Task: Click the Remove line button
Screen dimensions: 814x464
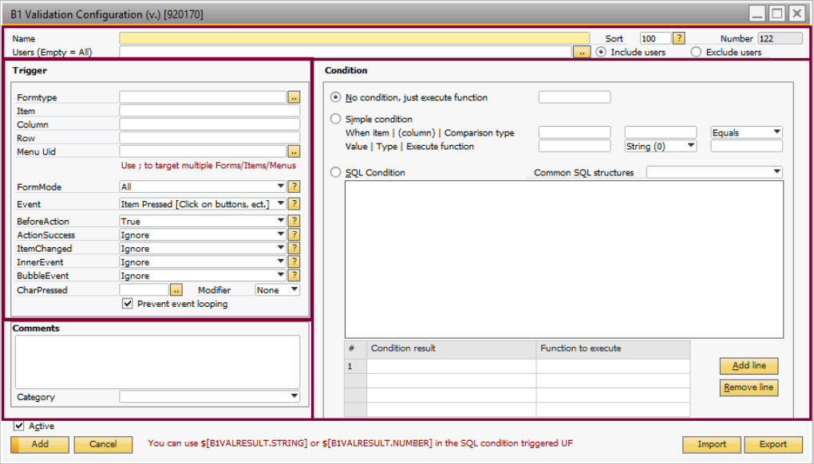Action: tap(749, 387)
